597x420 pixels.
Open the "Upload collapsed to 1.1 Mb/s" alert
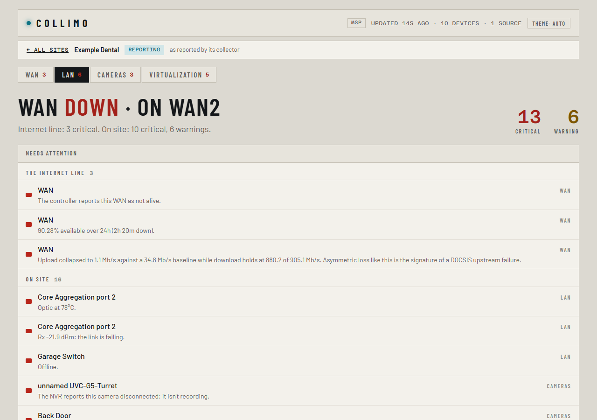(x=298, y=254)
